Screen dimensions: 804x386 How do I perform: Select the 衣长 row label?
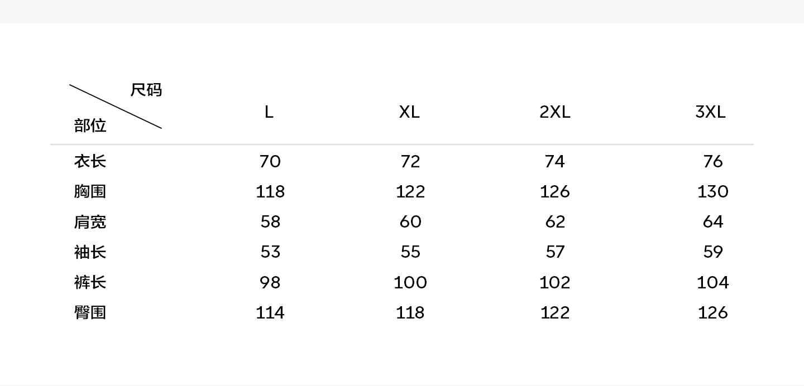click(90, 161)
